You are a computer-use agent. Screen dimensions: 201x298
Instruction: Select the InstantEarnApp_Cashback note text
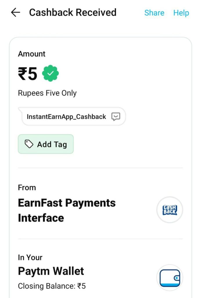click(x=66, y=117)
